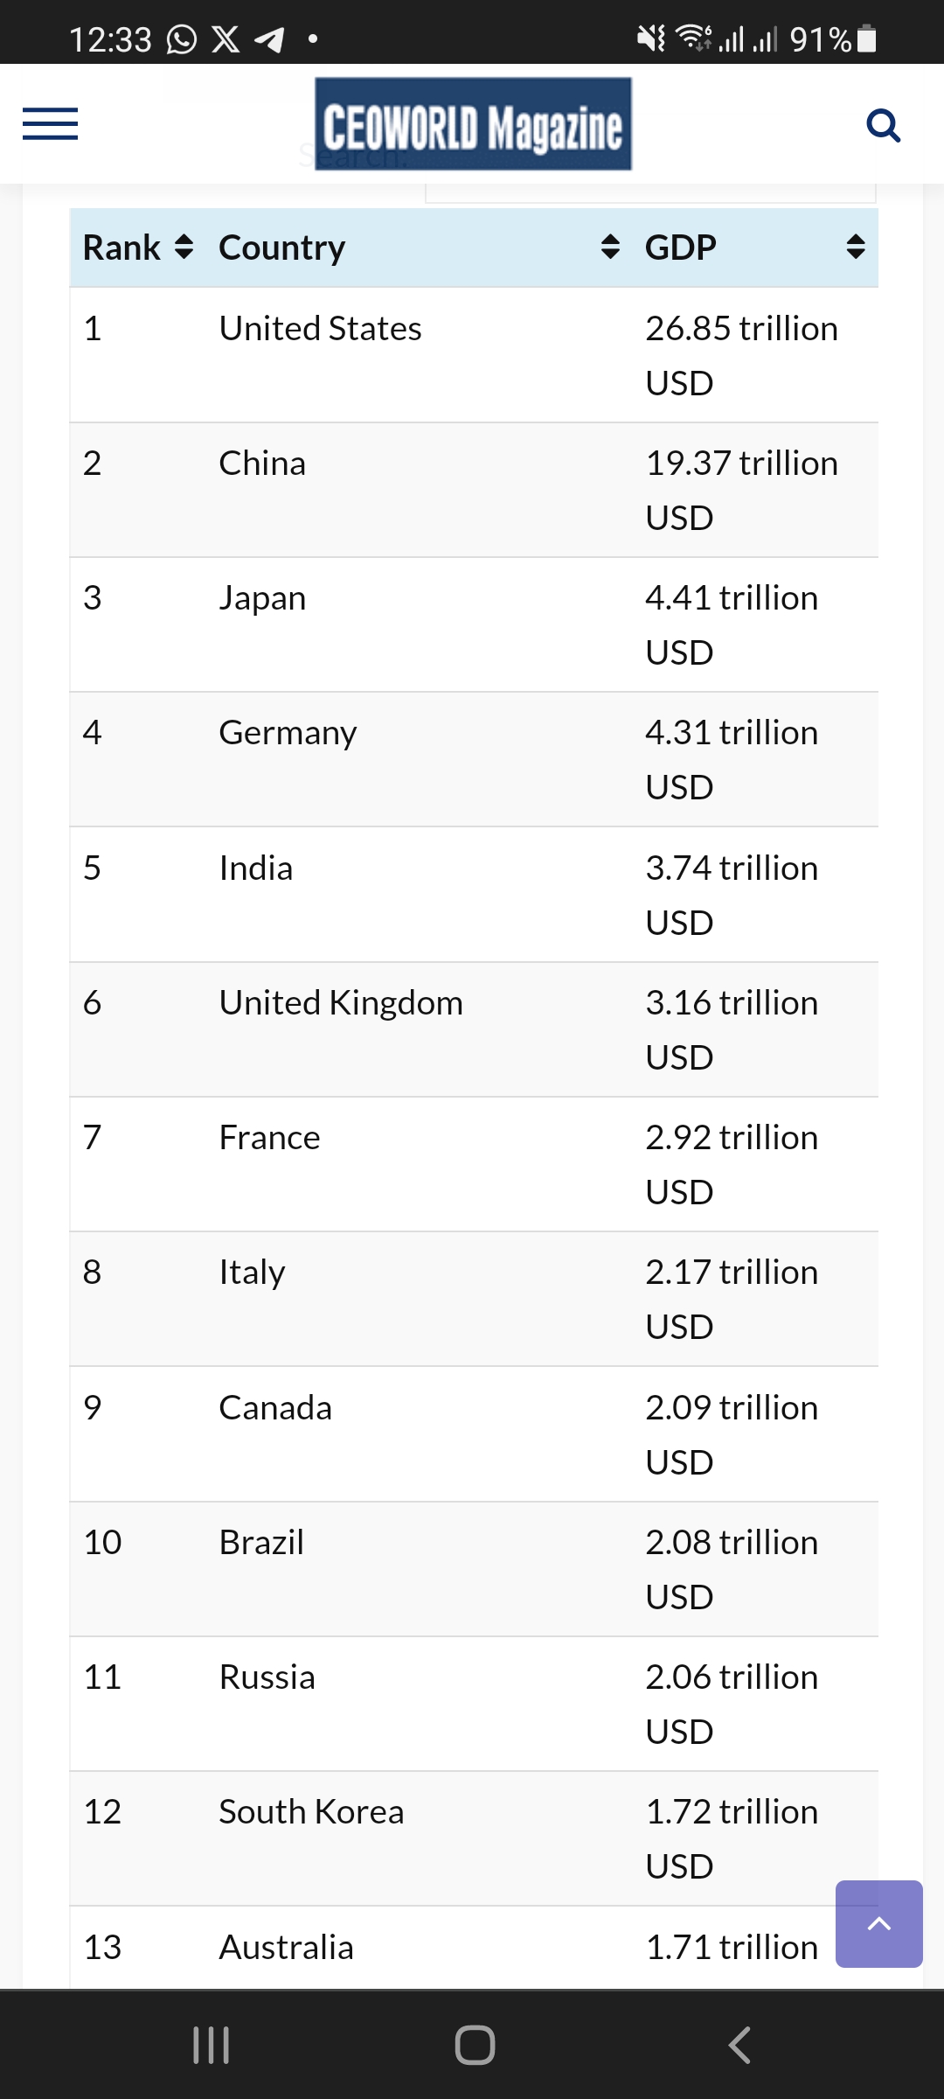
Task: Click the table search input field
Action: [649, 194]
